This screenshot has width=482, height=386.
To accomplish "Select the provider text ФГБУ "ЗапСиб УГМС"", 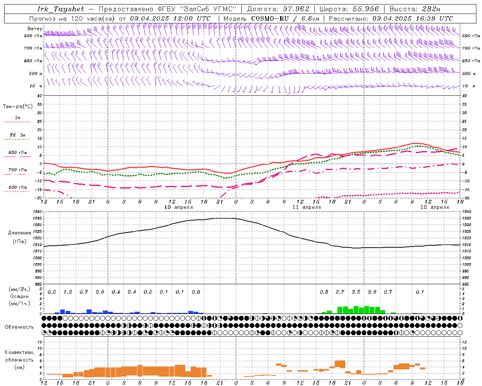I will (196, 9).
